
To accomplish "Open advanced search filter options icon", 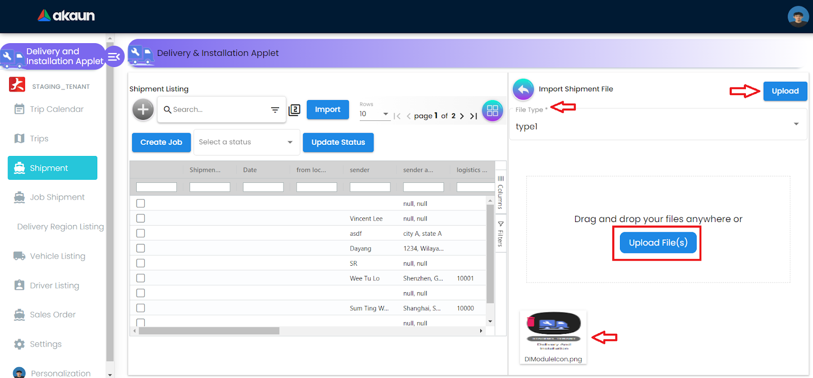I will point(275,110).
